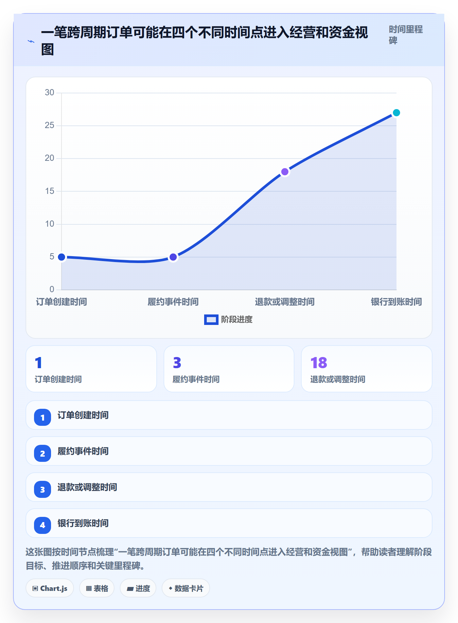Image resolution: width=458 pixels, height=623 pixels.
Task: Click the chart data point for 订单创建时间
Action: click(62, 257)
